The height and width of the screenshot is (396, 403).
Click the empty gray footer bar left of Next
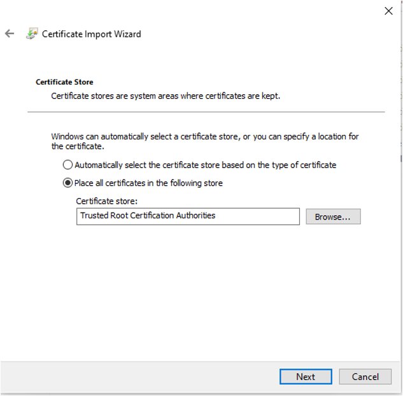point(140,377)
